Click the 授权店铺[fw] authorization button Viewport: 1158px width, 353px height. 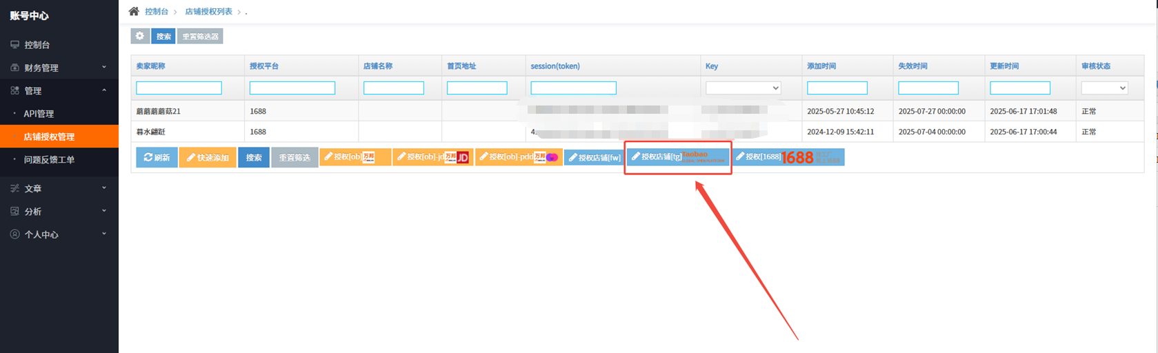coord(595,157)
